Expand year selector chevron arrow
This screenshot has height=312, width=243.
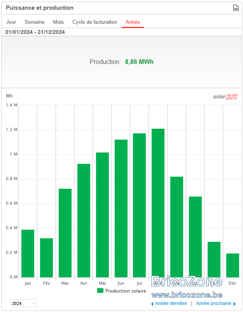(34, 303)
